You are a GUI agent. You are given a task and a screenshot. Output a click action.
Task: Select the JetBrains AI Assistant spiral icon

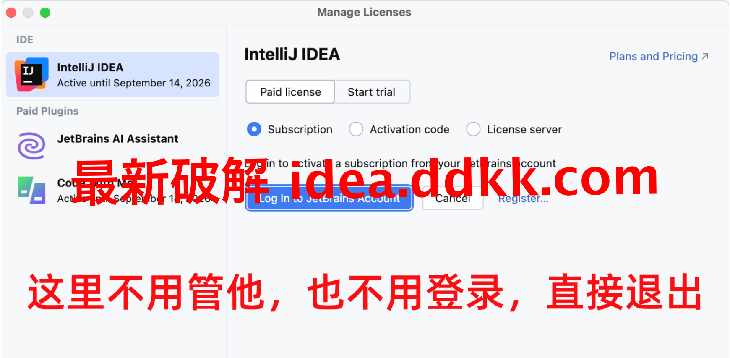click(31, 146)
